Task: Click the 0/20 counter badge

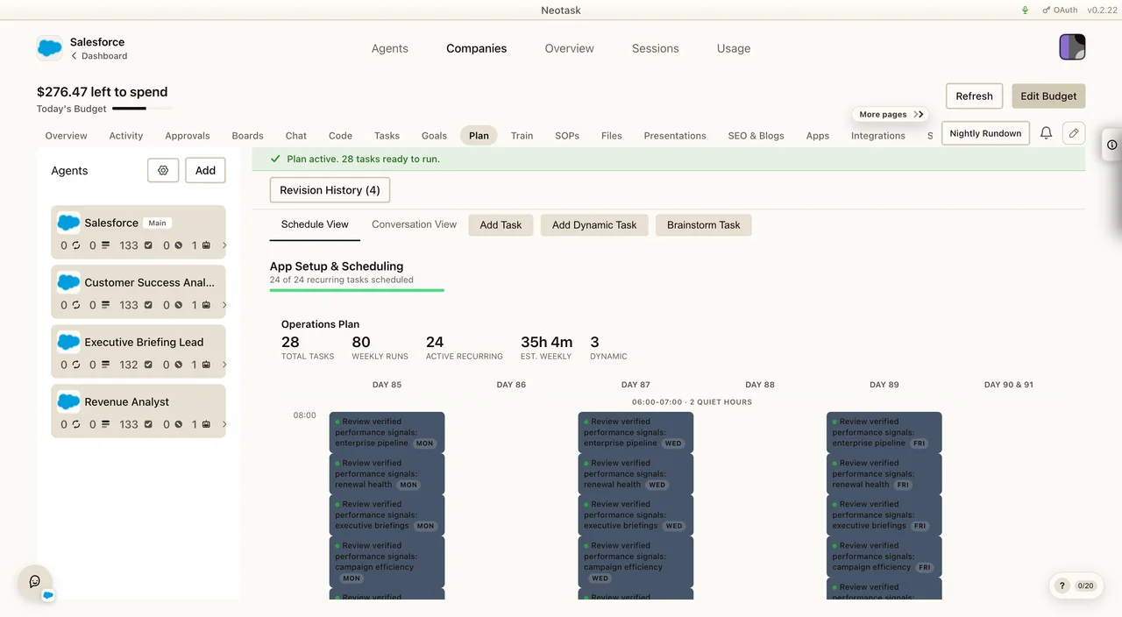Action: pos(1086,585)
